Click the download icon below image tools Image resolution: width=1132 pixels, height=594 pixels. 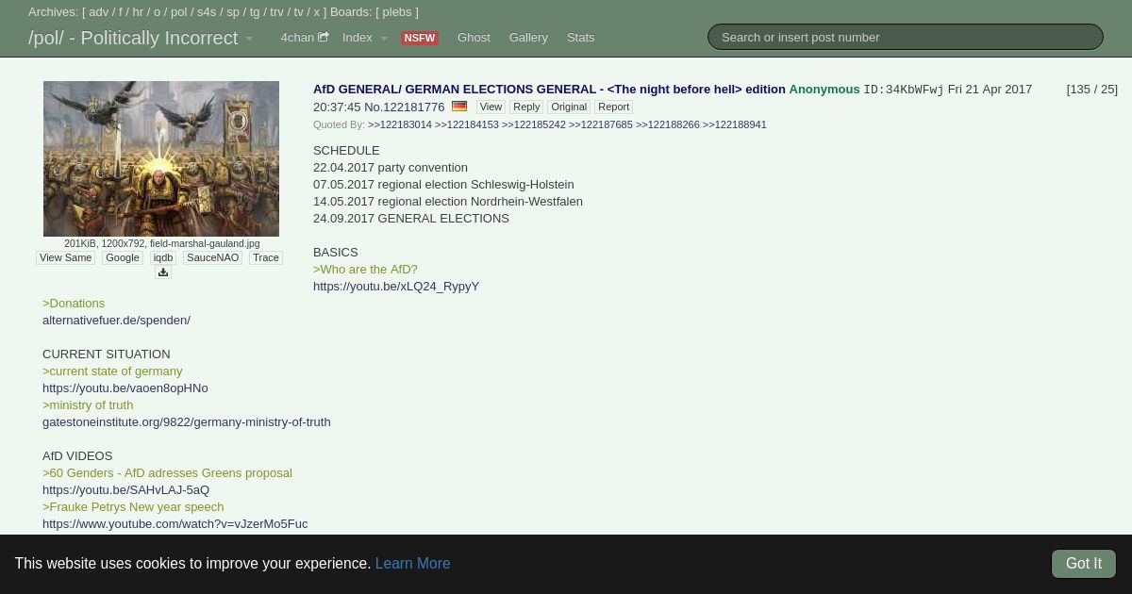(162, 272)
